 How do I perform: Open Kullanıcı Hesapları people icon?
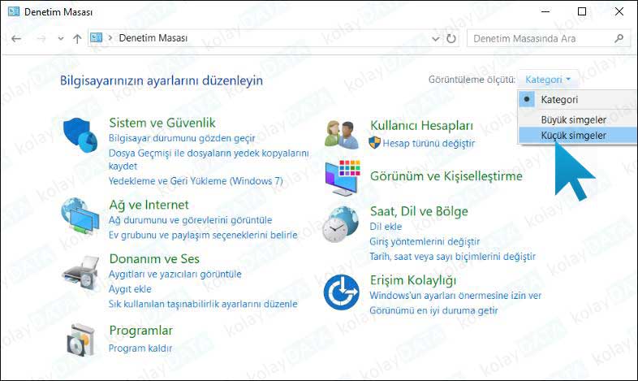tap(342, 135)
